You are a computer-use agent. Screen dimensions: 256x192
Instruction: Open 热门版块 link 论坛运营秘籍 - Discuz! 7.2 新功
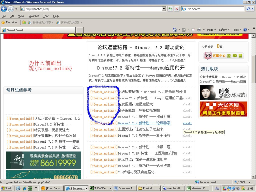pos(223,77)
